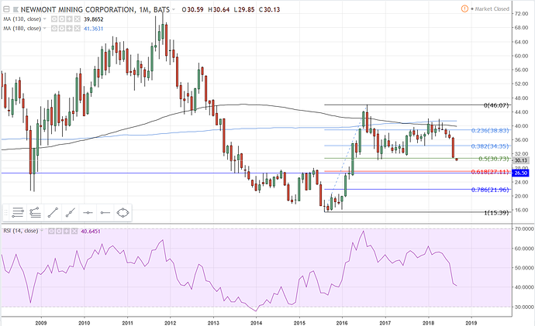Image resolution: width=535 pixels, height=326 pixels.
Task: Select the horizontal ray tool
Action: (x=105, y=211)
